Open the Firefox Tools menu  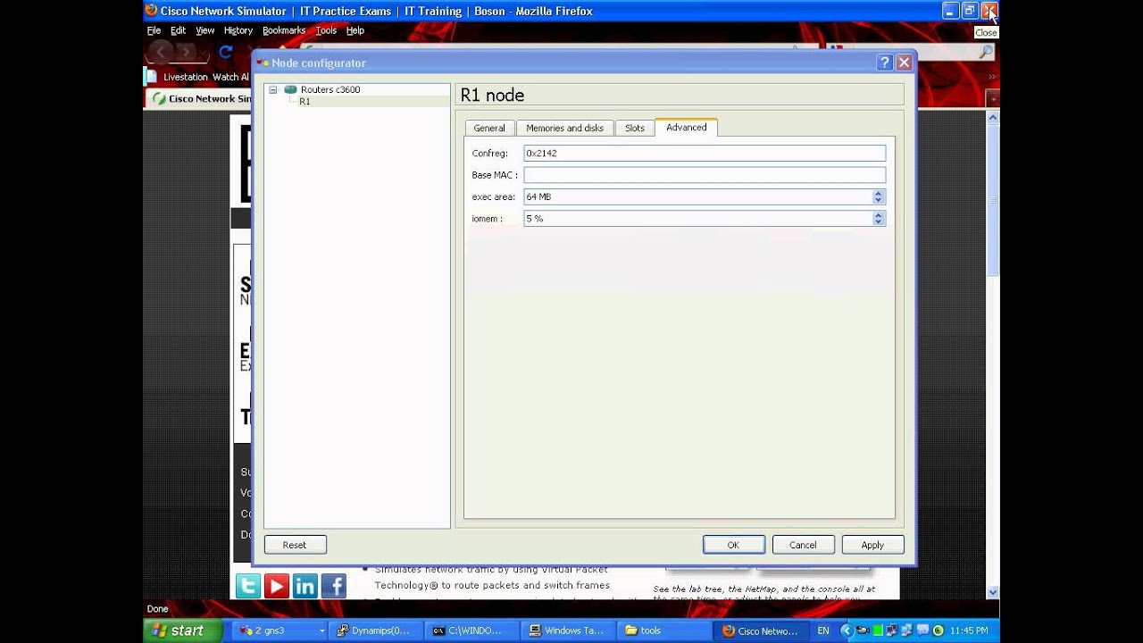pos(326,30)
